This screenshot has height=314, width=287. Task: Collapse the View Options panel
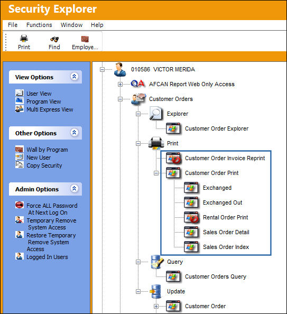(75, 77)
